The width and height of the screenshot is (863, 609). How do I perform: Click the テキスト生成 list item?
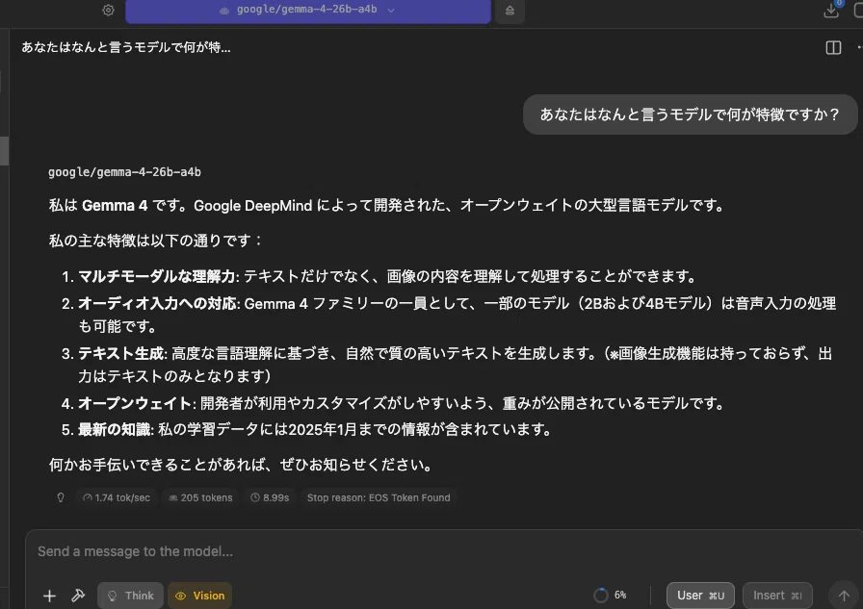446,365
